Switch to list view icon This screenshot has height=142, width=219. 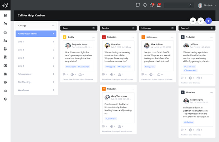(x=193, y=21)
